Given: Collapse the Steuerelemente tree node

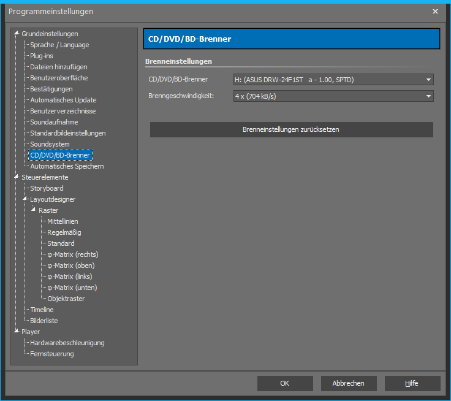Looking at the screenshot, I should point(17,177).
